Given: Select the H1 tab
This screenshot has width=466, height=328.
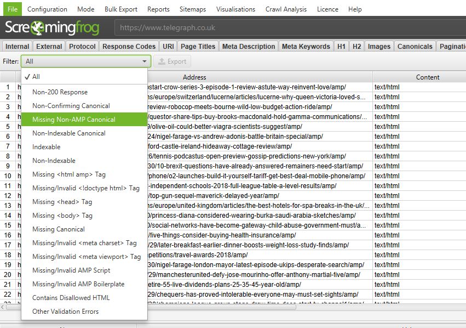Looking at the screenshot, I should (341, 46).
